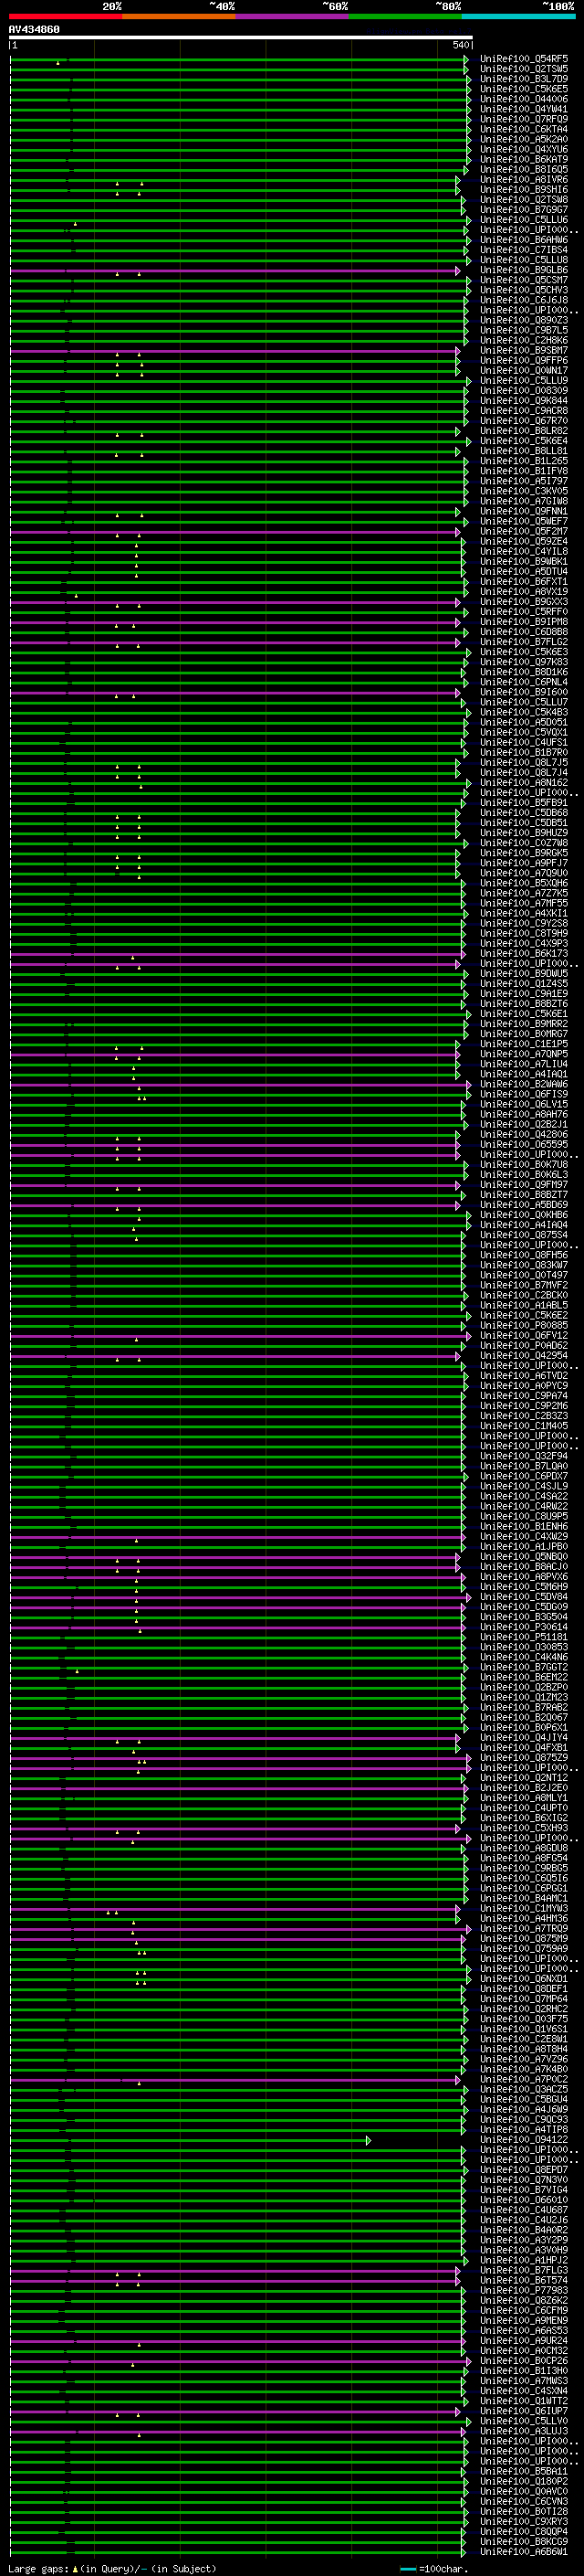The height and width of the screenshot is (2576, 584).
Task: Open hit UniRef100_O65595
Action: pos(524,1144)
